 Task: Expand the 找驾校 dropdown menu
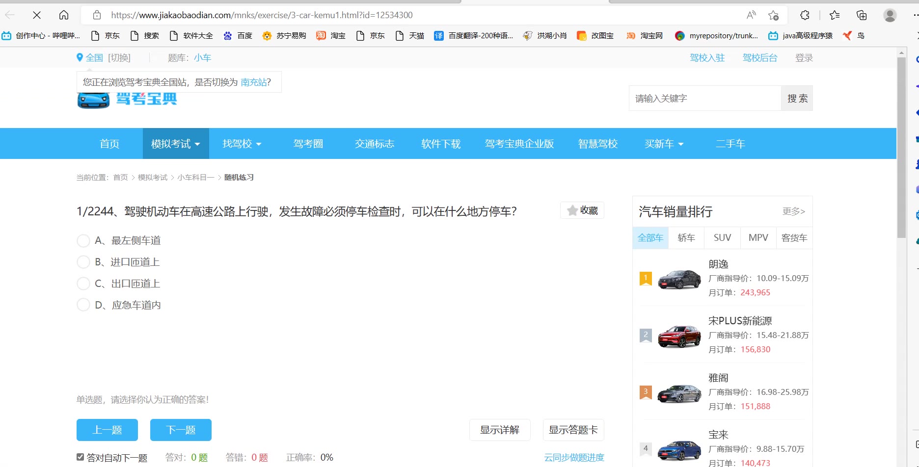(x=242, y=144)
